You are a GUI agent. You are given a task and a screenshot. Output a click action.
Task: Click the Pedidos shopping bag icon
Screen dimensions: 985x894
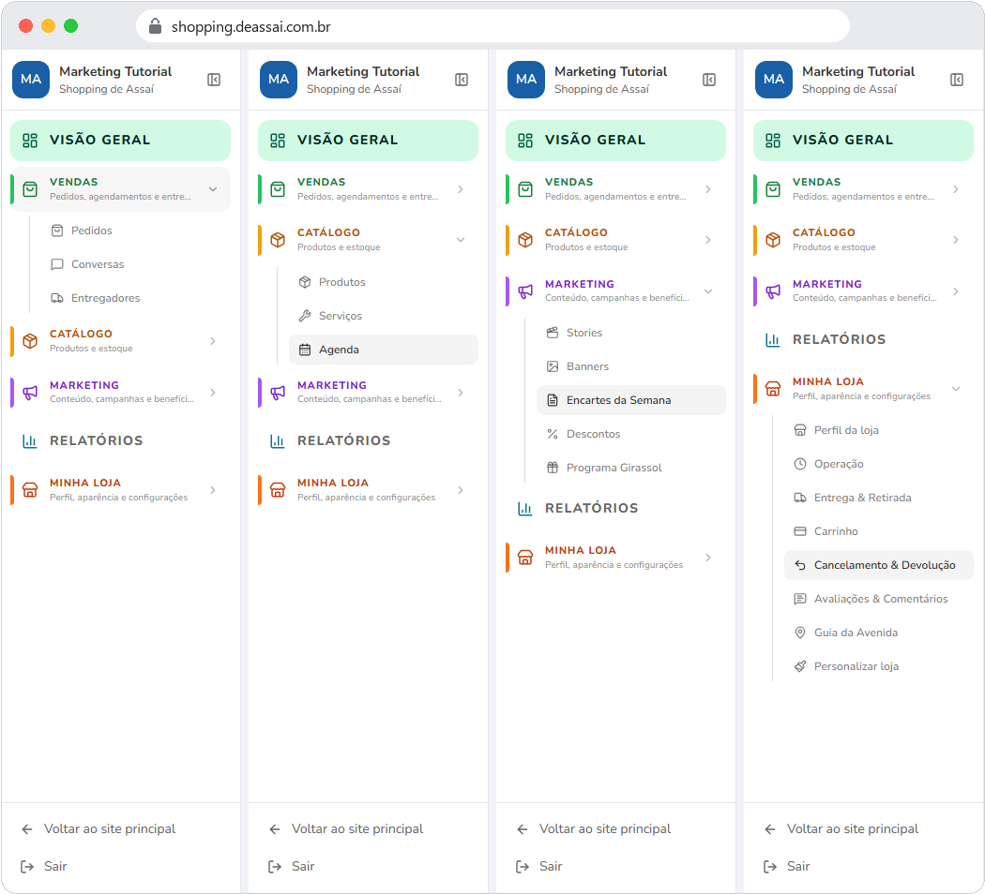57,231
